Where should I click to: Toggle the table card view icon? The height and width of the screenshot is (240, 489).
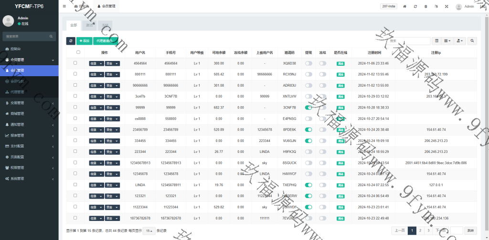click(436, 41)
